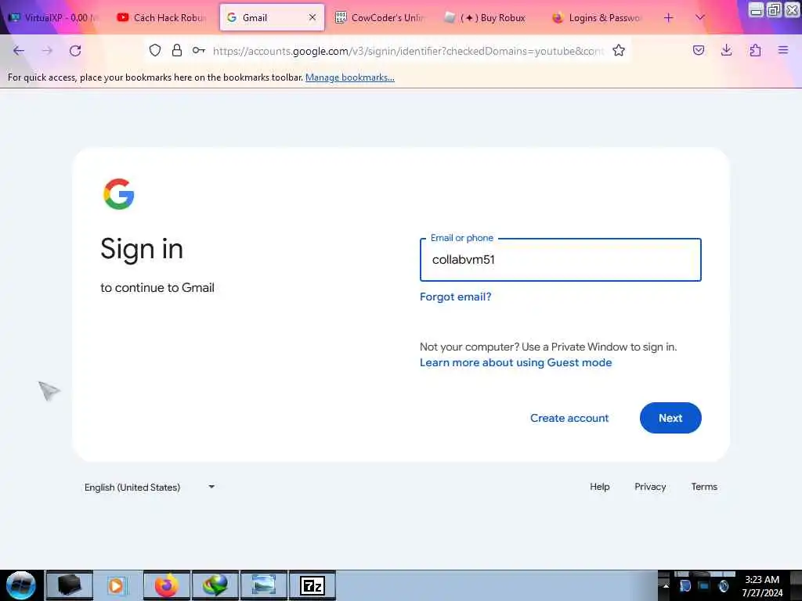Minimize the browser window

756,9
